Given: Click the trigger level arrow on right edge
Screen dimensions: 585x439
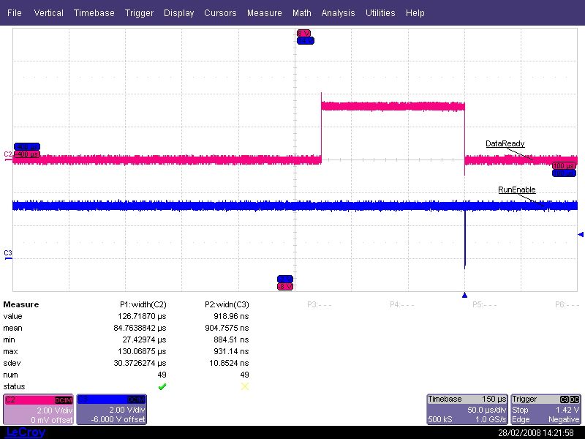Looking at the screenshot, I should pyautogui.click(x=581, y=234).
